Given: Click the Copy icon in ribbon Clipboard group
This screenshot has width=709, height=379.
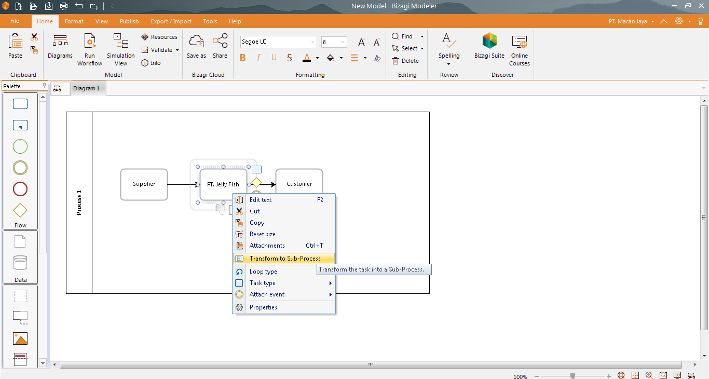Looking at the screenshot, I should click(x=34, y=50).
